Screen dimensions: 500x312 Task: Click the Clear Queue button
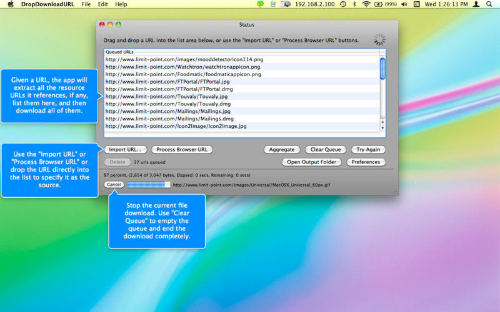point(326,150)
